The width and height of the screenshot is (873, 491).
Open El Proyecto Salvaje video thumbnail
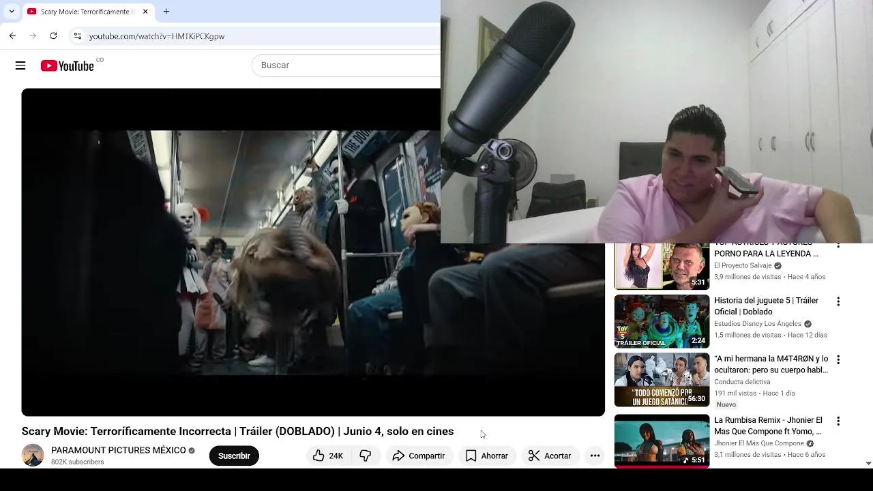(662, 266)
